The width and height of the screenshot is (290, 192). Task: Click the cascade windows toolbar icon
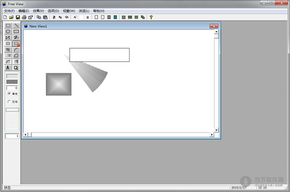[143, 17]
